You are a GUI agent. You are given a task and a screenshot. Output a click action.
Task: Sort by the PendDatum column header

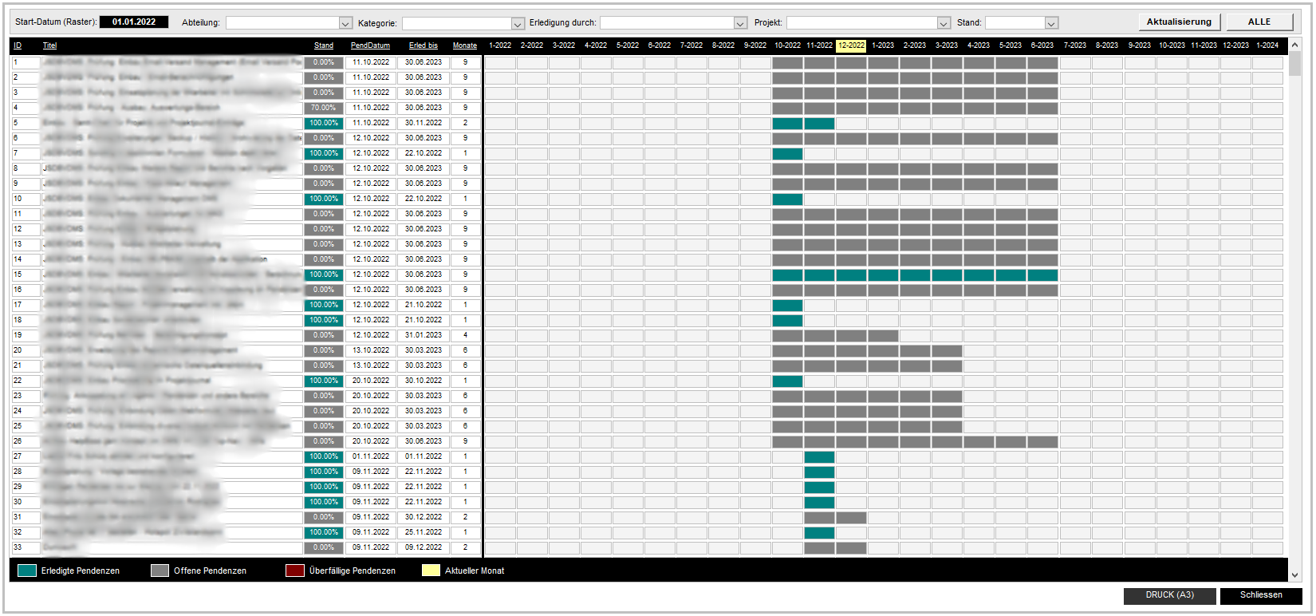point(370,45)
